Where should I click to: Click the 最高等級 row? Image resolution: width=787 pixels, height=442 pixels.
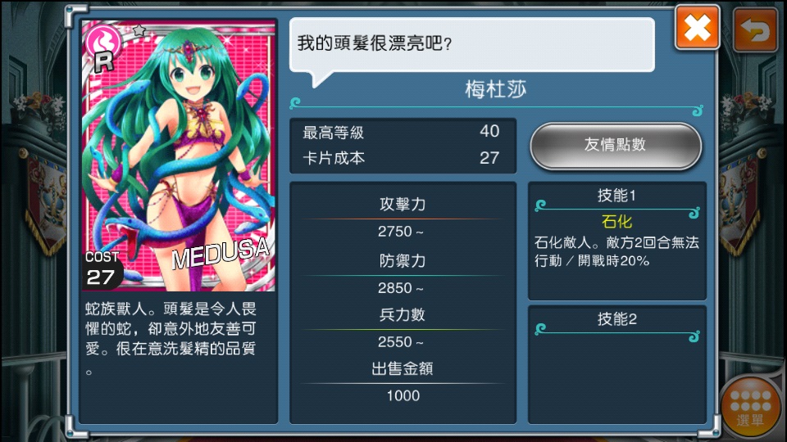point(402,133)
